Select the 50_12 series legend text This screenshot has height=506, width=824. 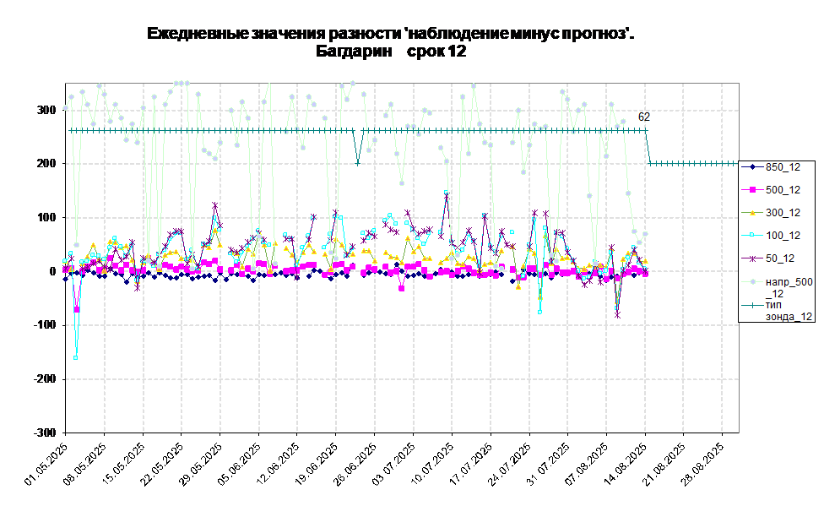[780, 258]
